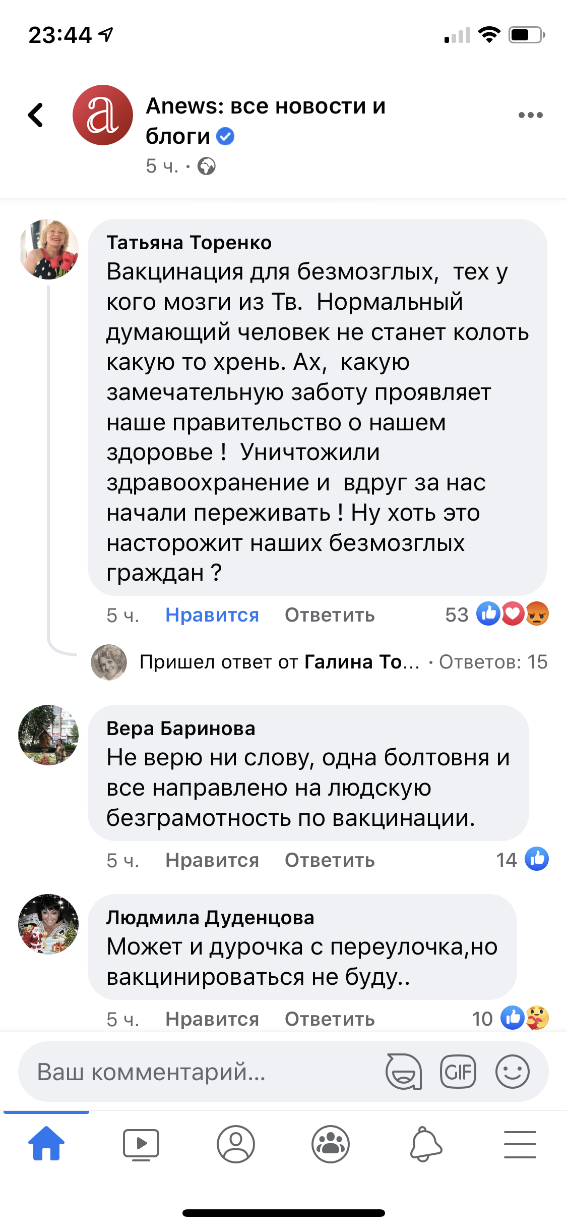Open Татьяна Торенко's profile name link

[x=189, y=243]
